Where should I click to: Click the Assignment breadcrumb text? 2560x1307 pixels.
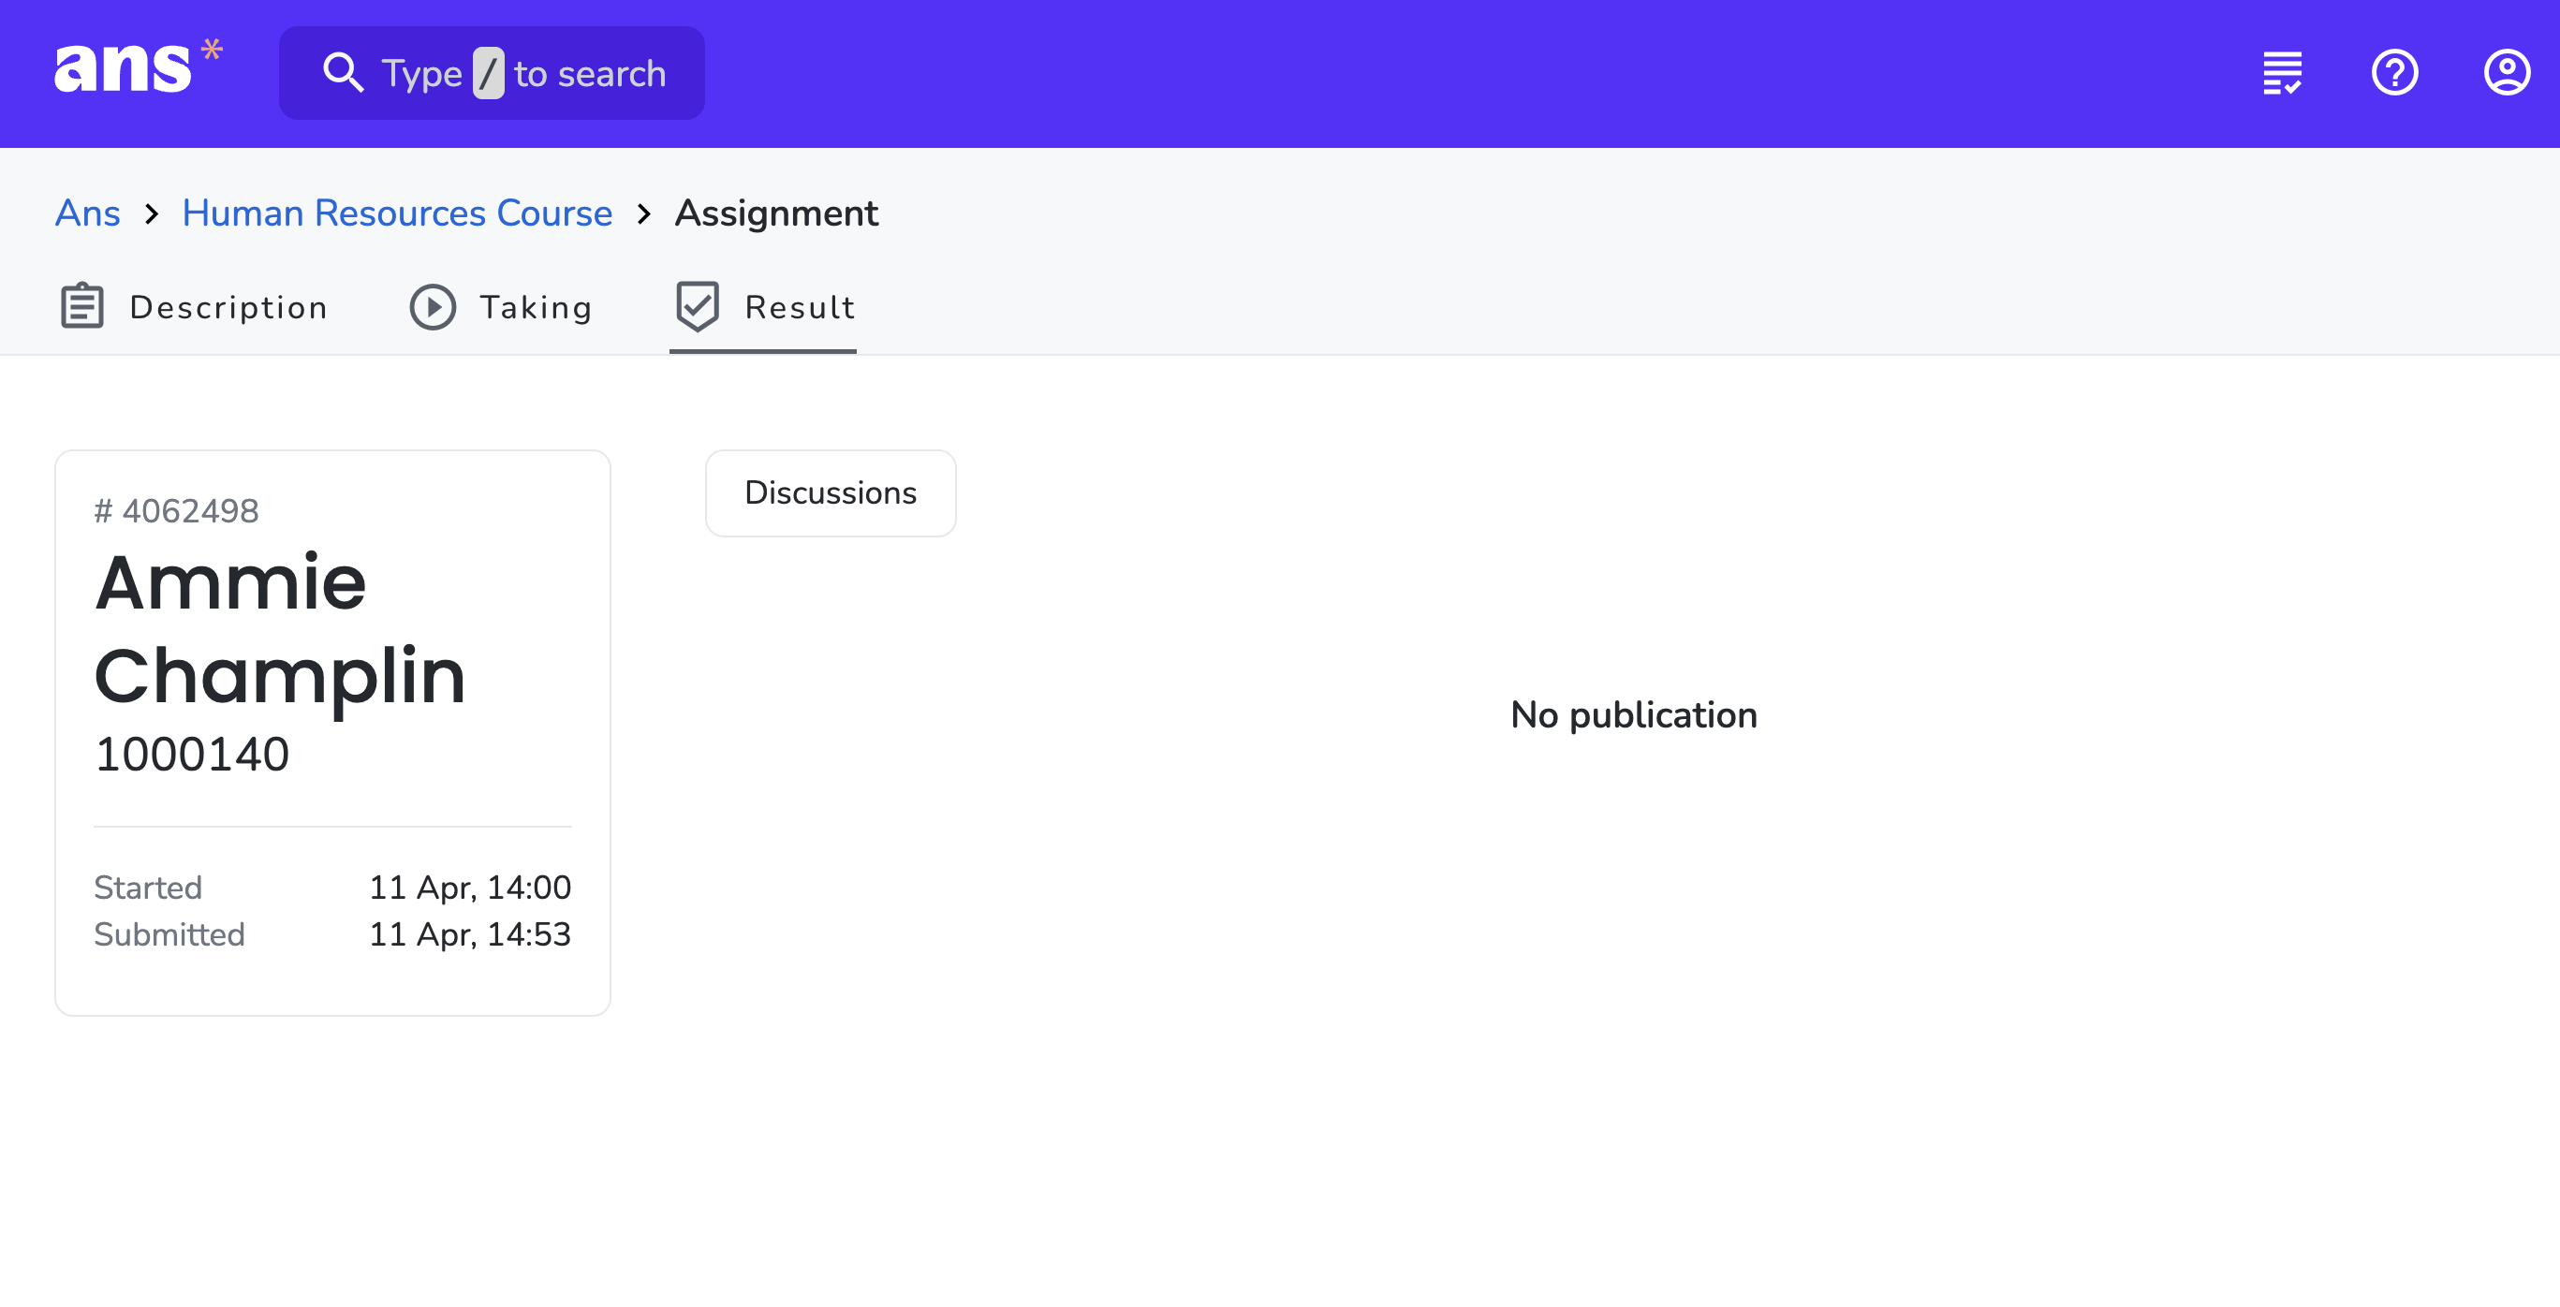pos(776,213)
